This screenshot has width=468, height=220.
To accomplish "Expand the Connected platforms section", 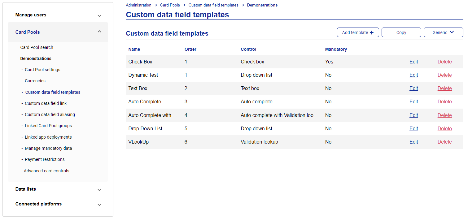I will click(99, 205).
